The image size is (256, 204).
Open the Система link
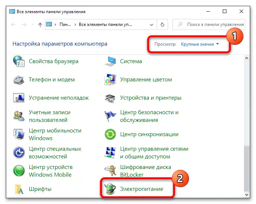click(x=131, y=61)
